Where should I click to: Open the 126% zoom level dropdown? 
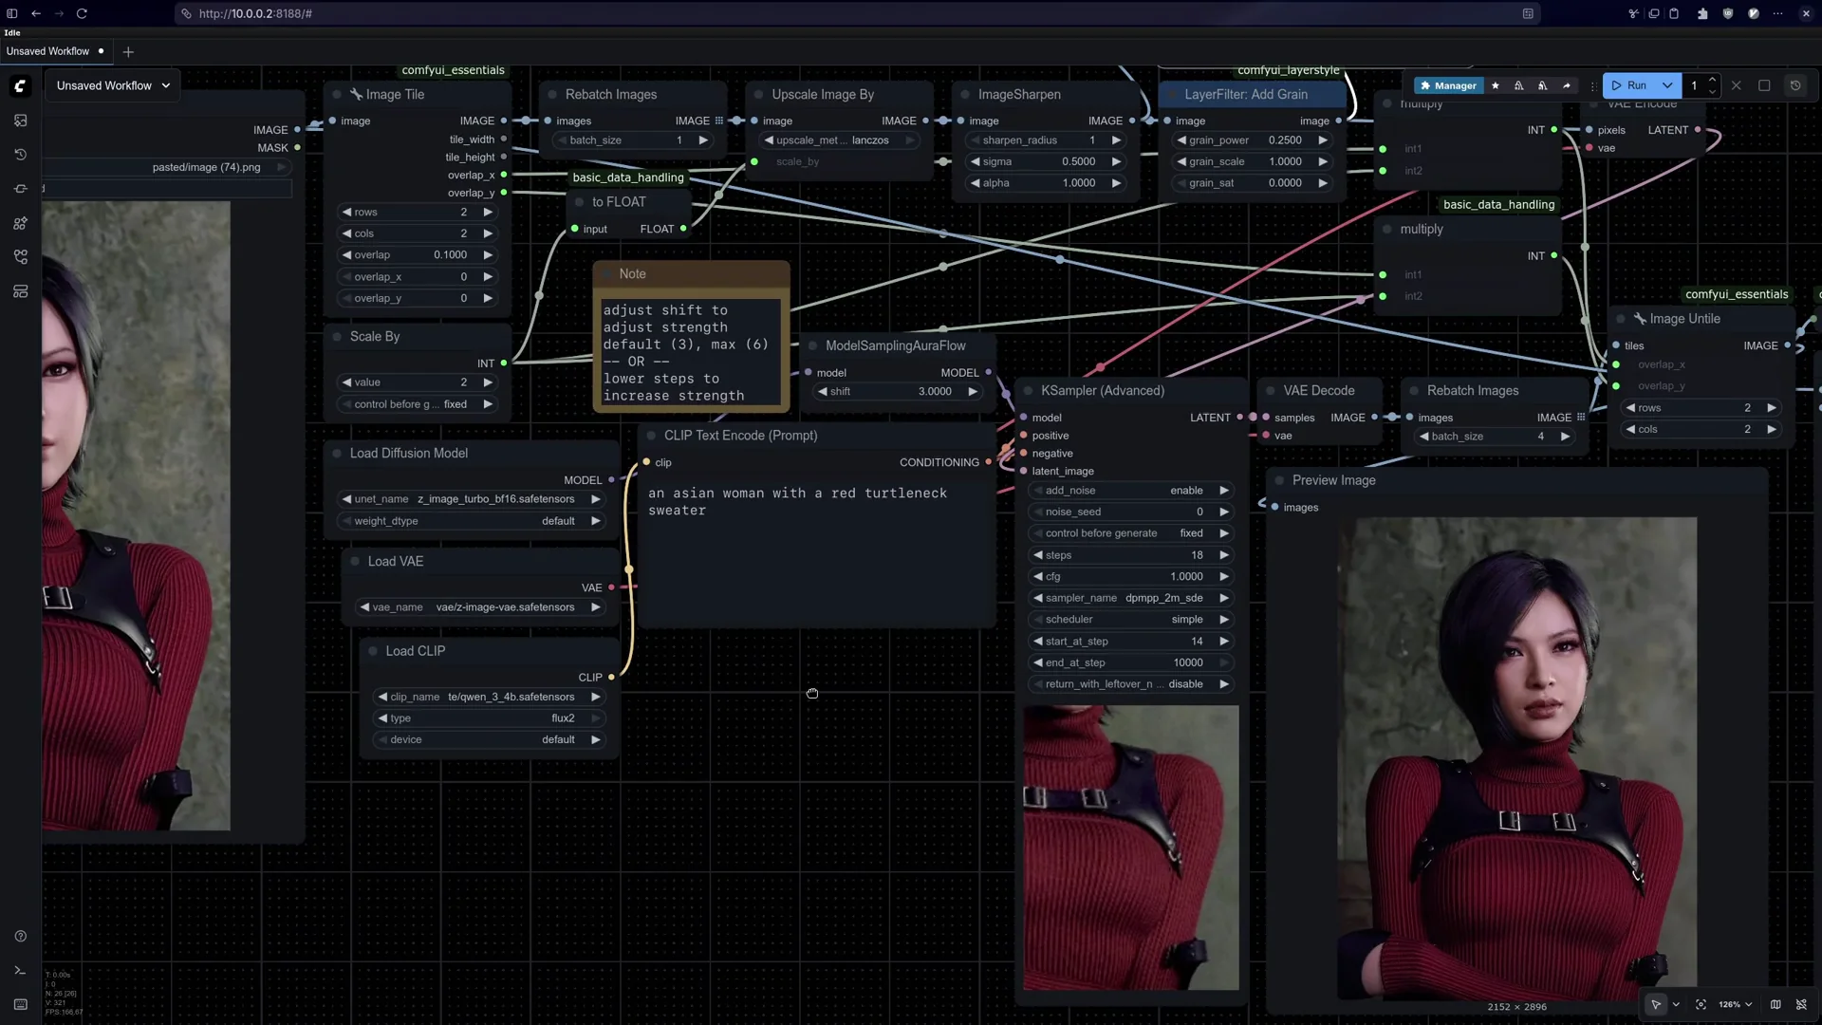click(x=1736, y=1004)
